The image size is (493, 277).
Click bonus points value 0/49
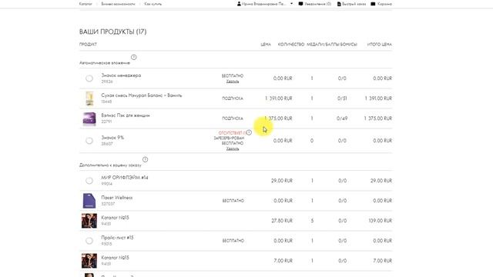coord(342,118)
